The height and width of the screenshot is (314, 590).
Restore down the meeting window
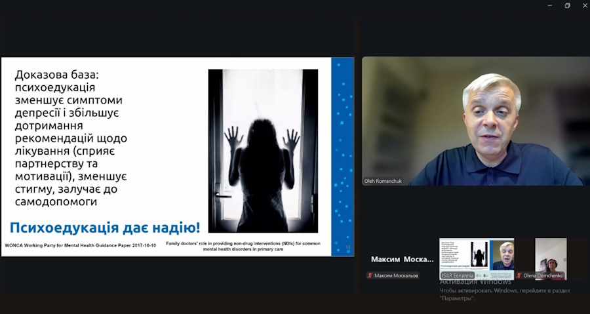pos(567,6)
